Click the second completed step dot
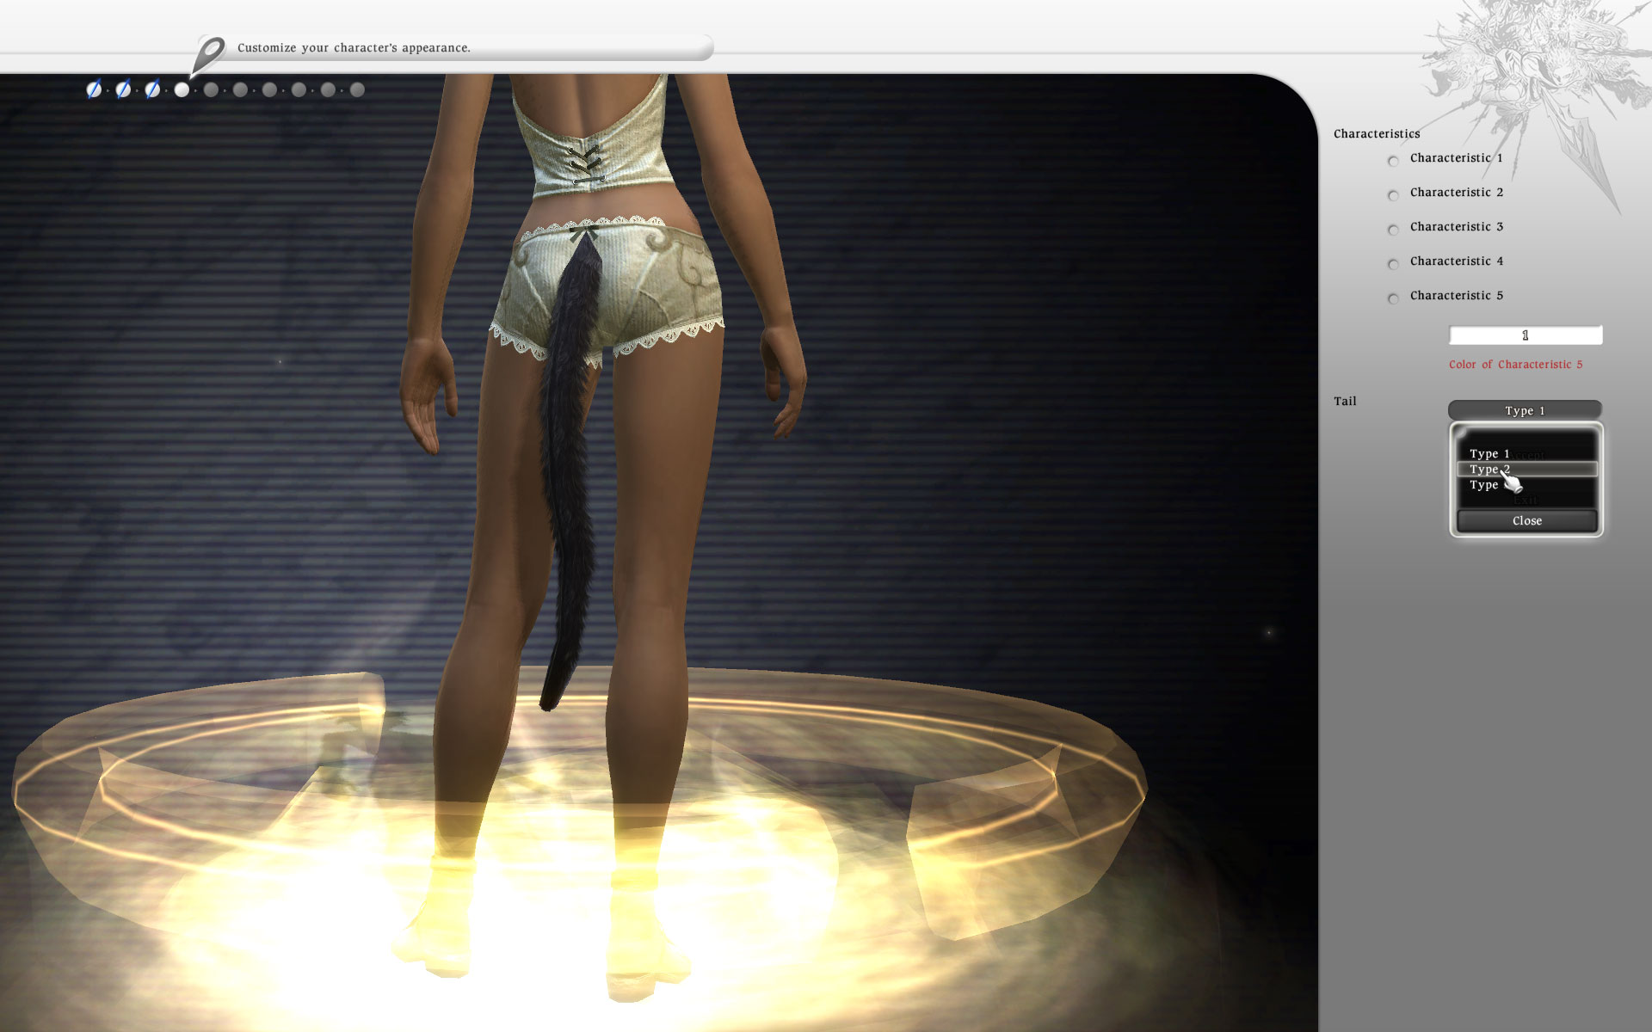The width and height of the screenshot is (1652, 1032). point(123,89)
